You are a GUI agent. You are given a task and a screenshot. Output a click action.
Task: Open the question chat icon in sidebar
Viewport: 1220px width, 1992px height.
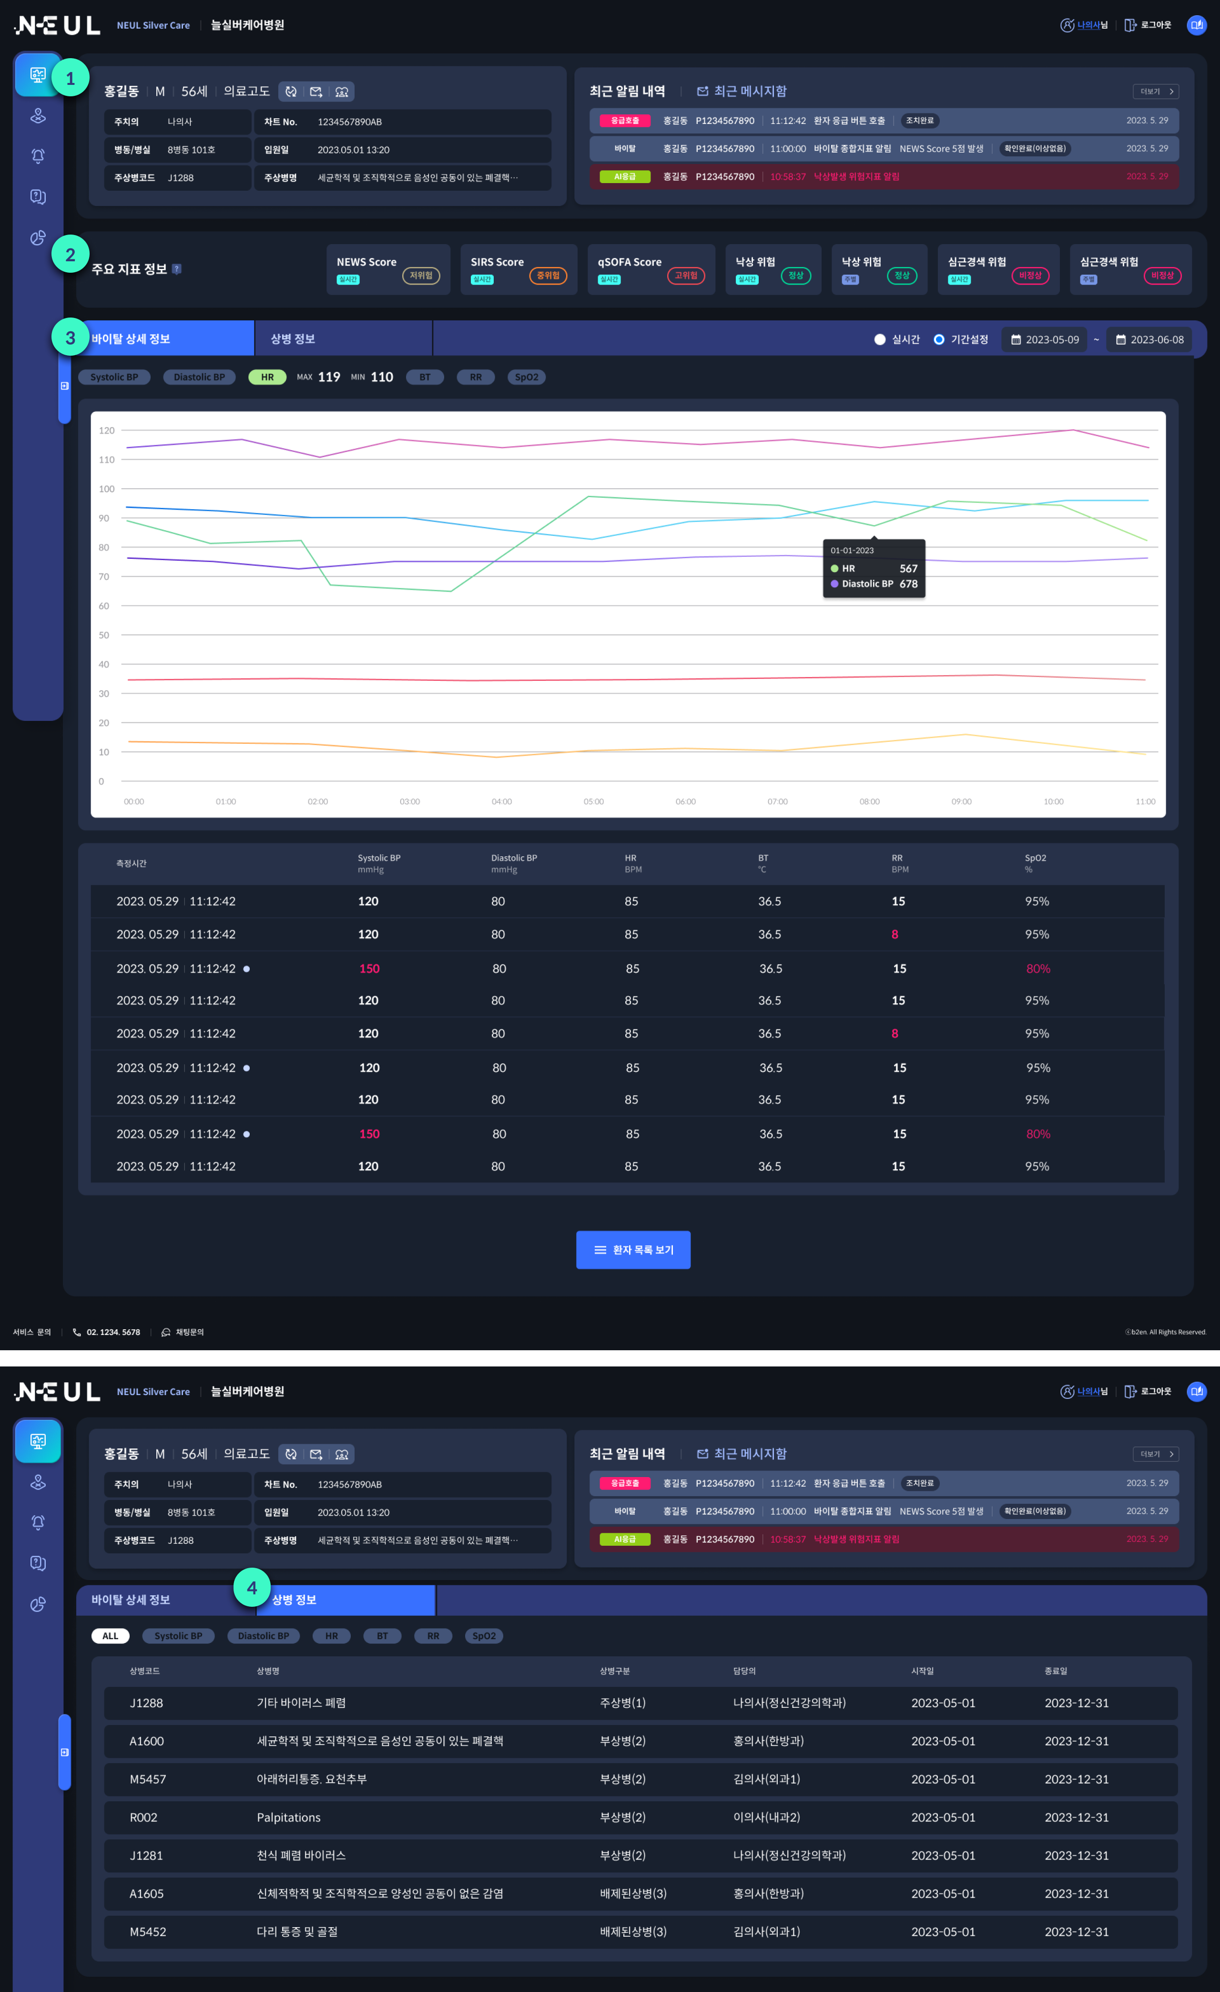click(38, 196)
